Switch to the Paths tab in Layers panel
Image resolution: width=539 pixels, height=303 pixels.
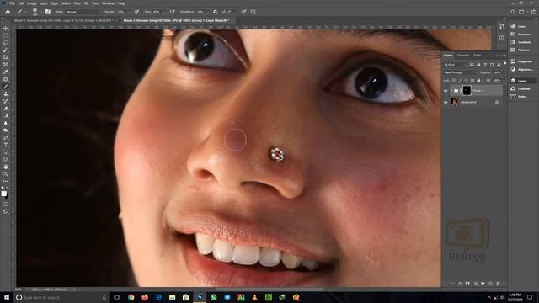click(478, 56)
